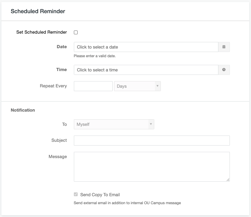Screen dimensions: 251x217
Task: Open the To recipient dropdown showing Myself
Action: click(114, 124)
